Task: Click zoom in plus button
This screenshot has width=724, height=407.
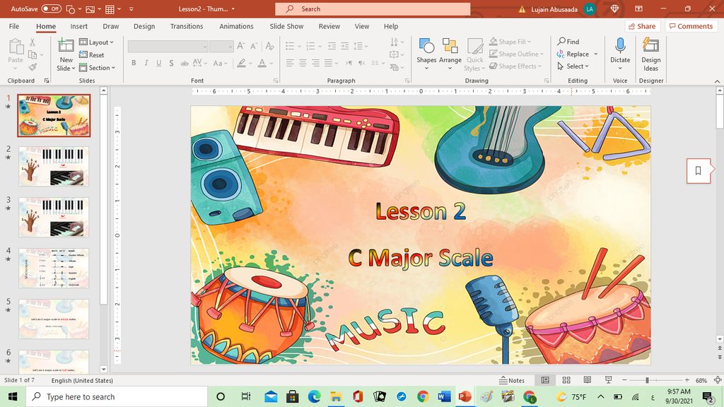Action: (687, 379)
